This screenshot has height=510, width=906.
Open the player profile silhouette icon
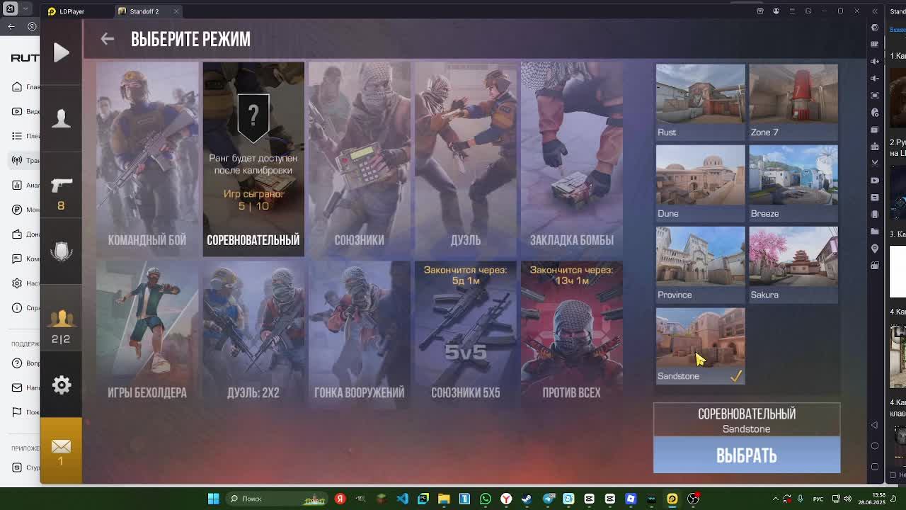(62, 118)
